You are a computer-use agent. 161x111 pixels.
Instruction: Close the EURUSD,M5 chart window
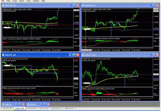click(157, 5)
